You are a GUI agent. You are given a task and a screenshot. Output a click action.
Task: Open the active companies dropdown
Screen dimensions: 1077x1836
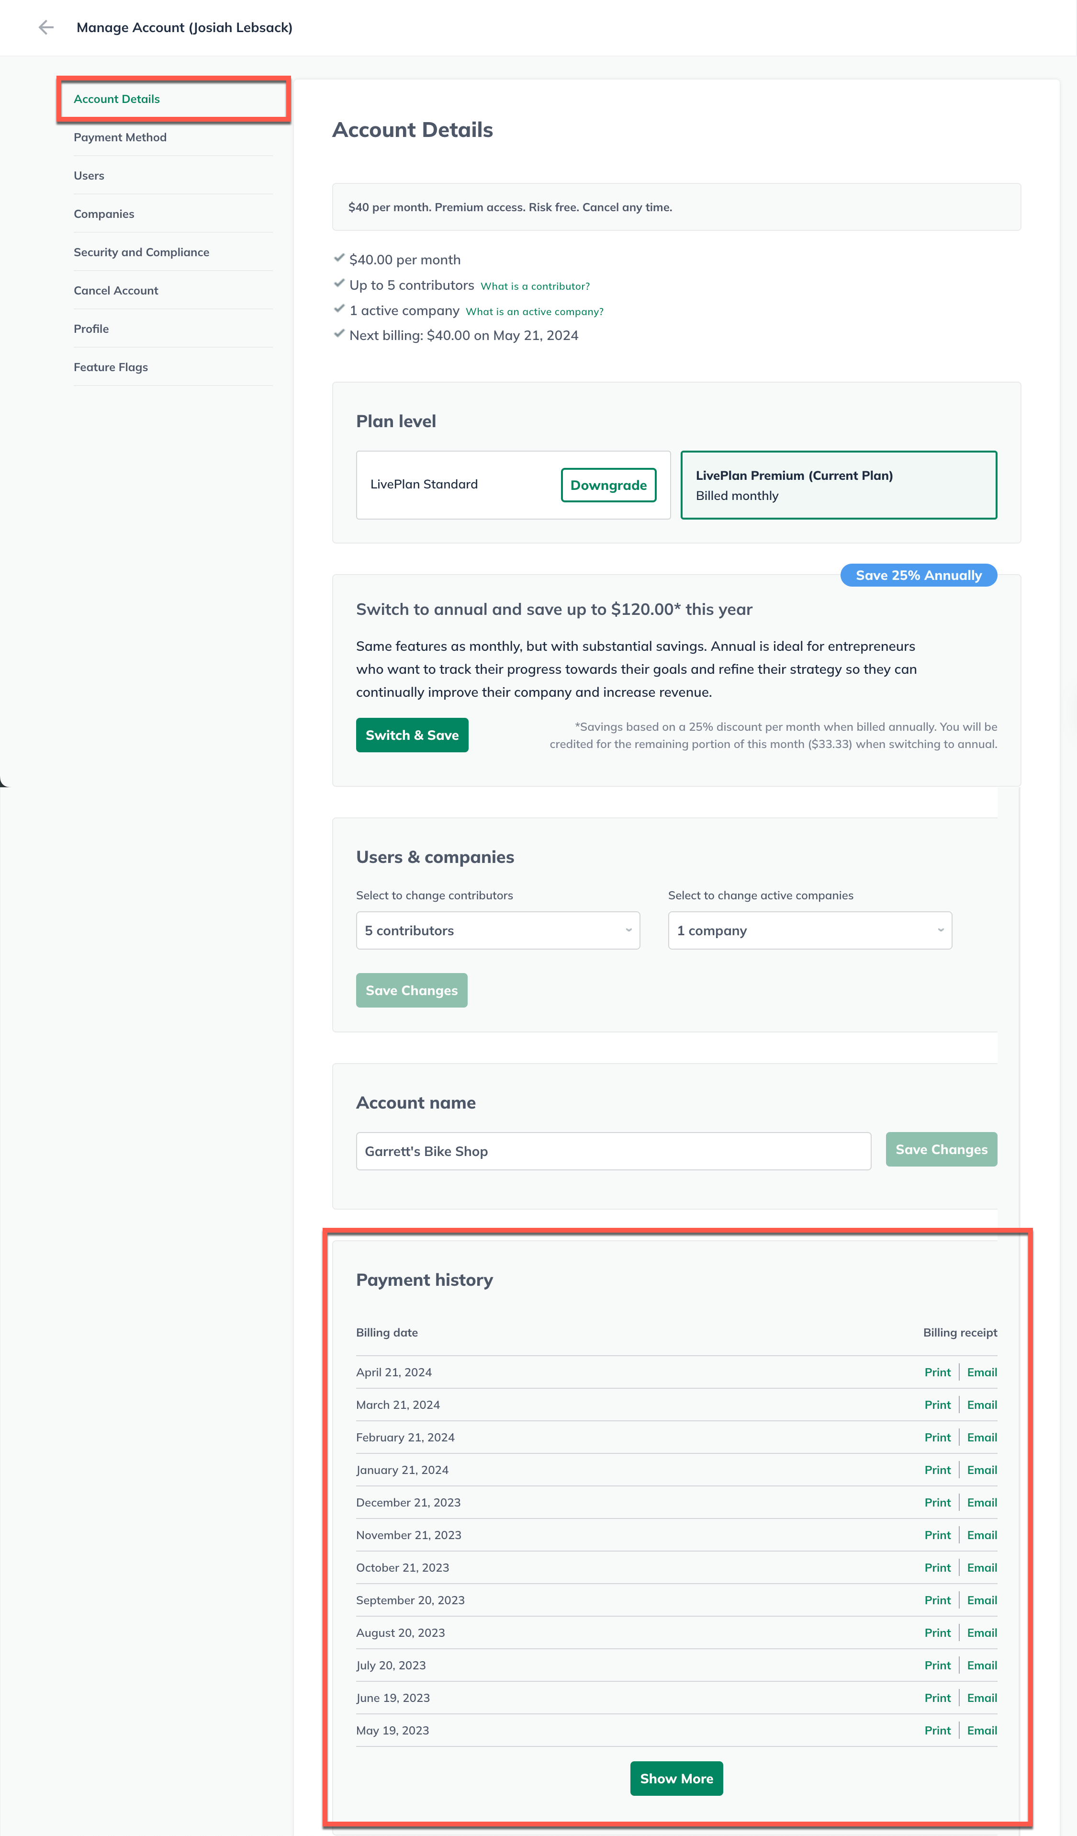click(x=809, y=930)
